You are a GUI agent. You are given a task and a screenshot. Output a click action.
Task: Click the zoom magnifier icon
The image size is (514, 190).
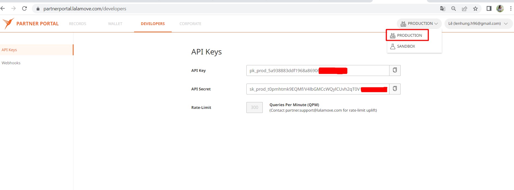(453, 9)
